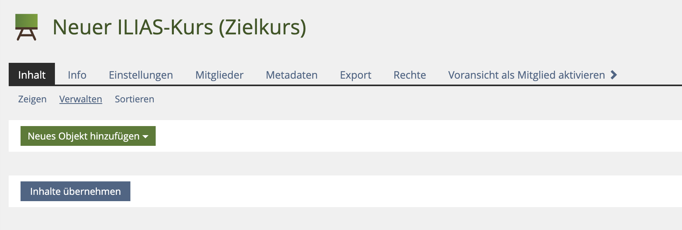The width and height of the screenshot is (682, 230).
Task: Open the Einstellungen tab
Action: click(x=141, y=75)
